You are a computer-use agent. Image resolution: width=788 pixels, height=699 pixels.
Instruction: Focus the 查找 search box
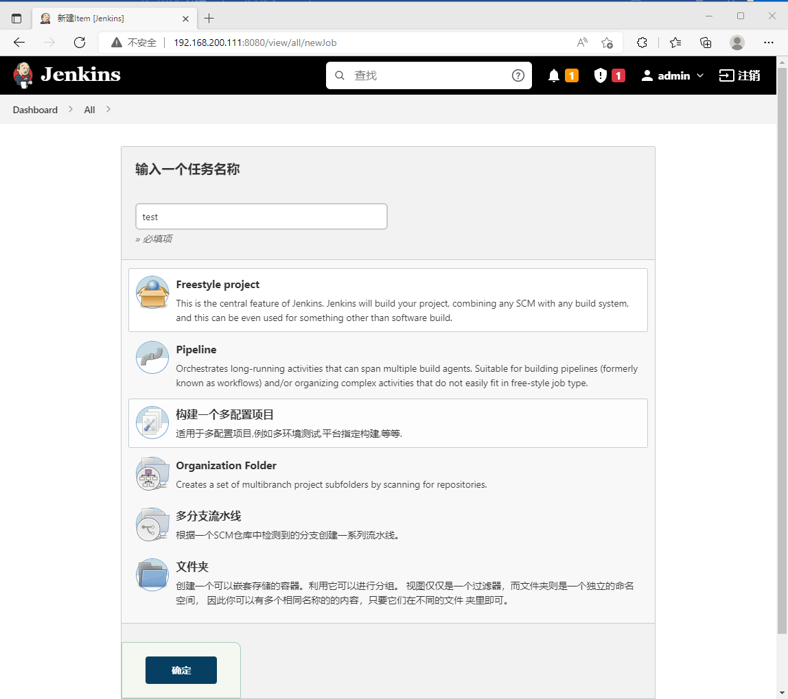point(428,75)
